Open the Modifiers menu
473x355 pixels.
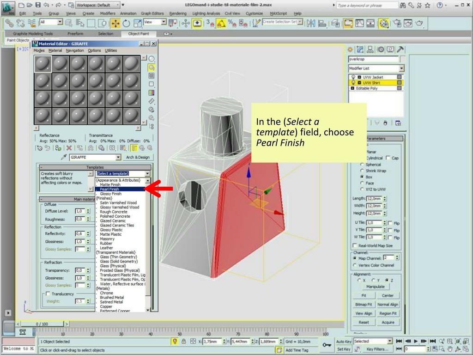point(107,13)
